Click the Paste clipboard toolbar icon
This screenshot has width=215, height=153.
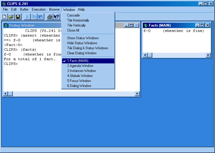(41, 17)
